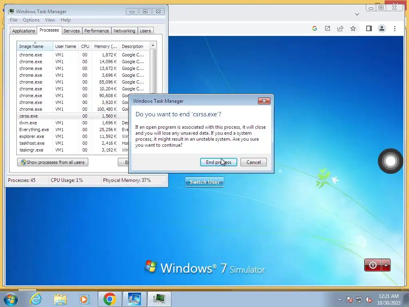Click the red power shutdown button
This screenshot has height=307, width=409.
373,265
